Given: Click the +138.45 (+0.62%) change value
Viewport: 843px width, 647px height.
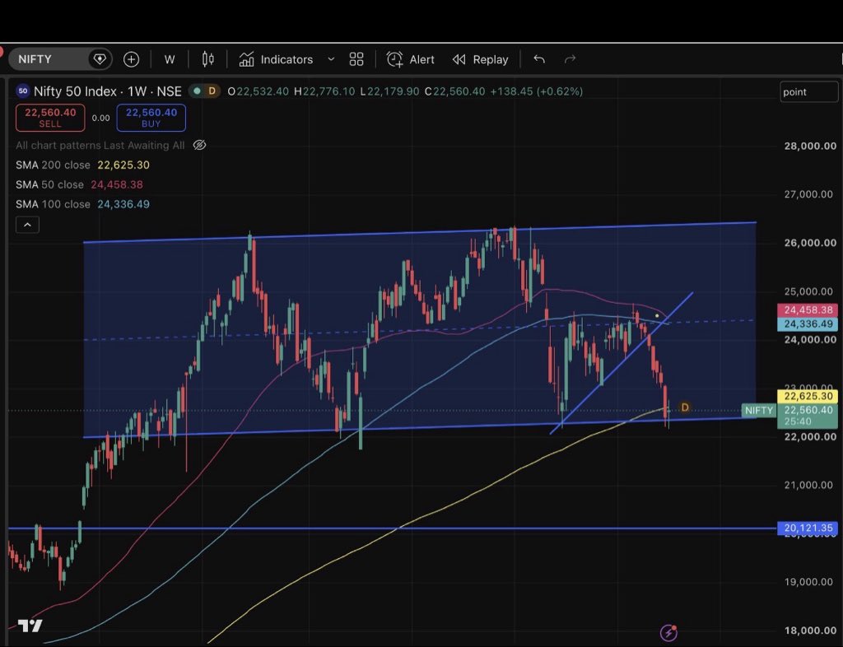Looking at the screenshot, I should point(537,91).
